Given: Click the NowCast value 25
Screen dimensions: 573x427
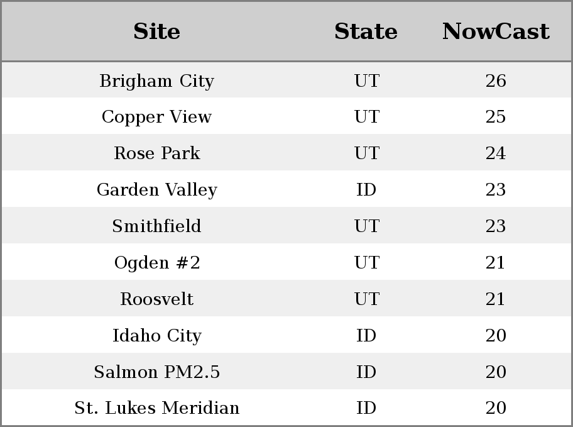Looking at the screenshot, I should pos(496,117).
